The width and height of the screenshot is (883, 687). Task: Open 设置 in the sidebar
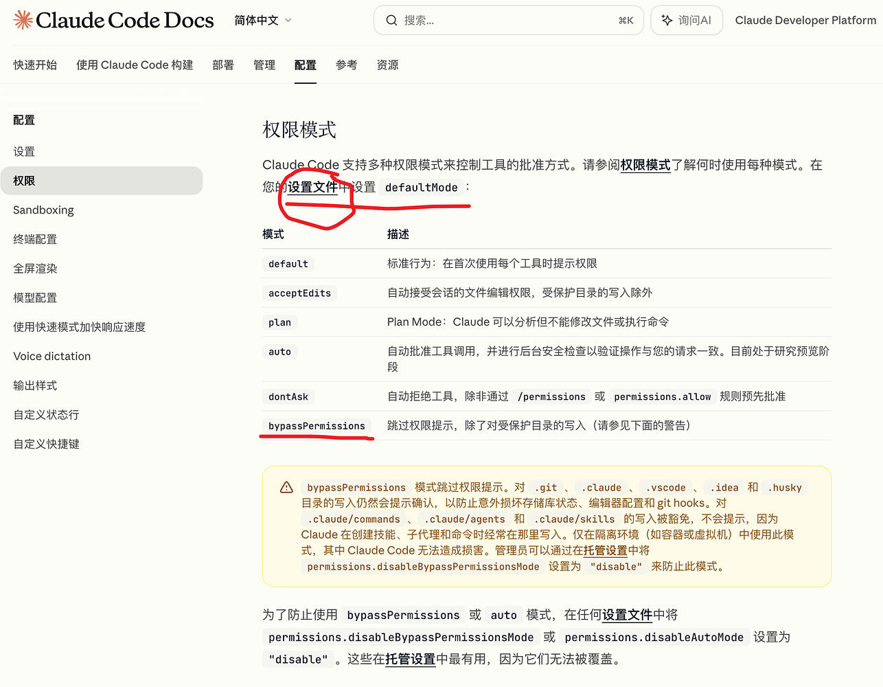point(101,151)
